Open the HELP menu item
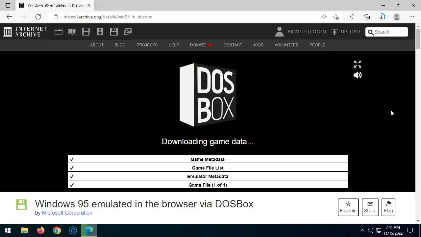421x237 pixels. pyautogui.click(x=174, y=45)
